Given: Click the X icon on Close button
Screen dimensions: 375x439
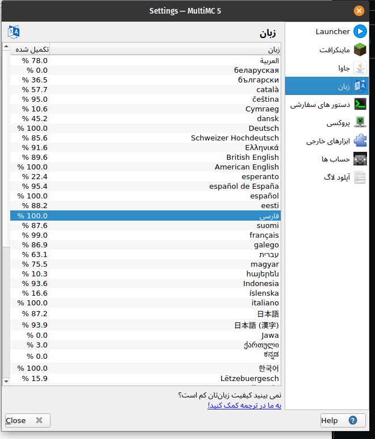Looking at the screenshot, I should (39, 420).
